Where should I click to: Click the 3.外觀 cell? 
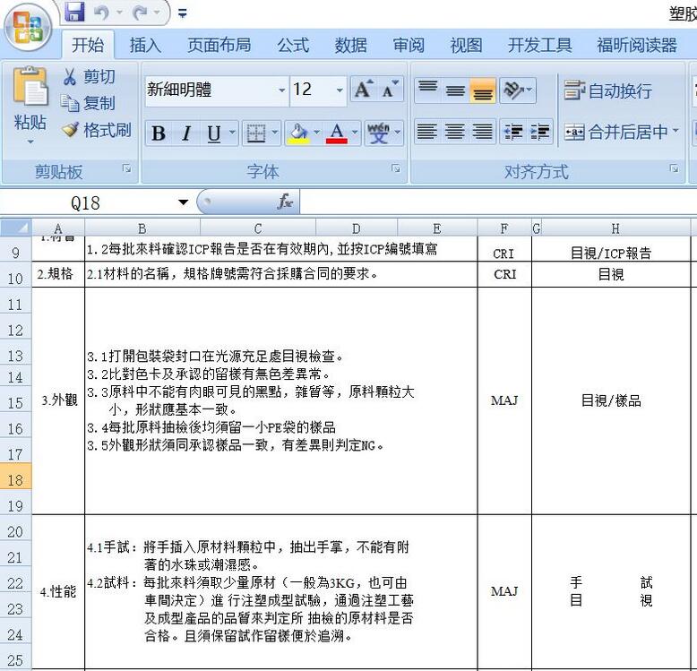58,400
